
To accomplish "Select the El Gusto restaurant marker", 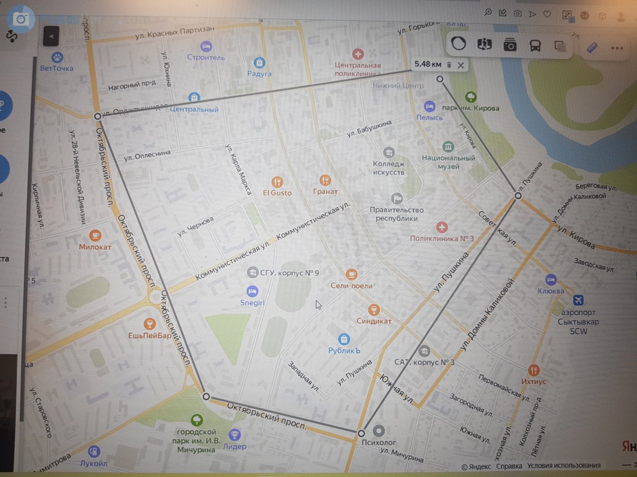I will tap(277, 181).
